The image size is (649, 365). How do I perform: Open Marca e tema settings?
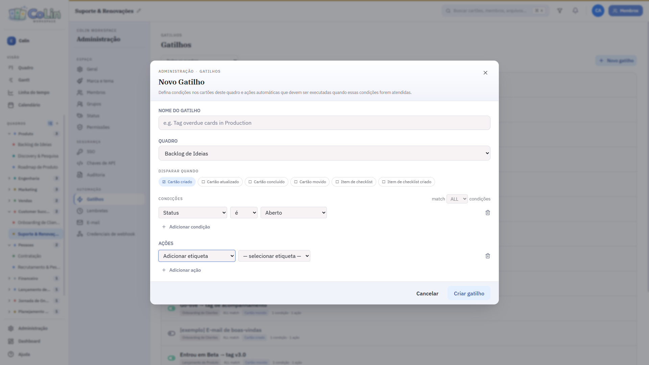tap(100, 81)
